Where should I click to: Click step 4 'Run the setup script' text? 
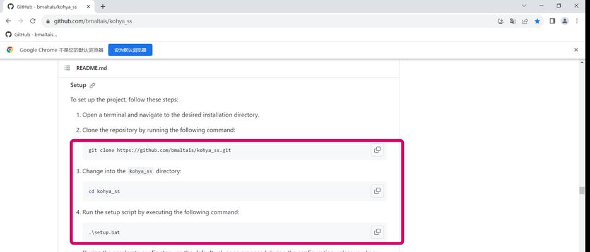pyautogui.click(x=161, y=212)
